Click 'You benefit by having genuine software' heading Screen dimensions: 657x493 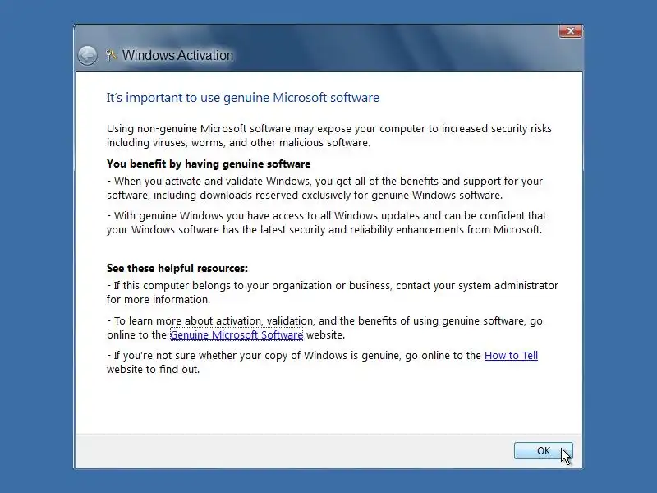tap(209, 164)
